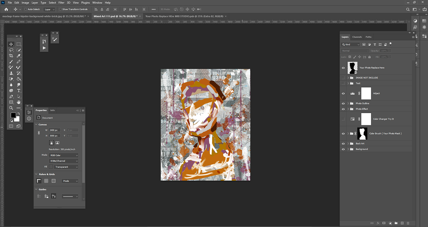Add a layer mask from Layers footer

384,223
